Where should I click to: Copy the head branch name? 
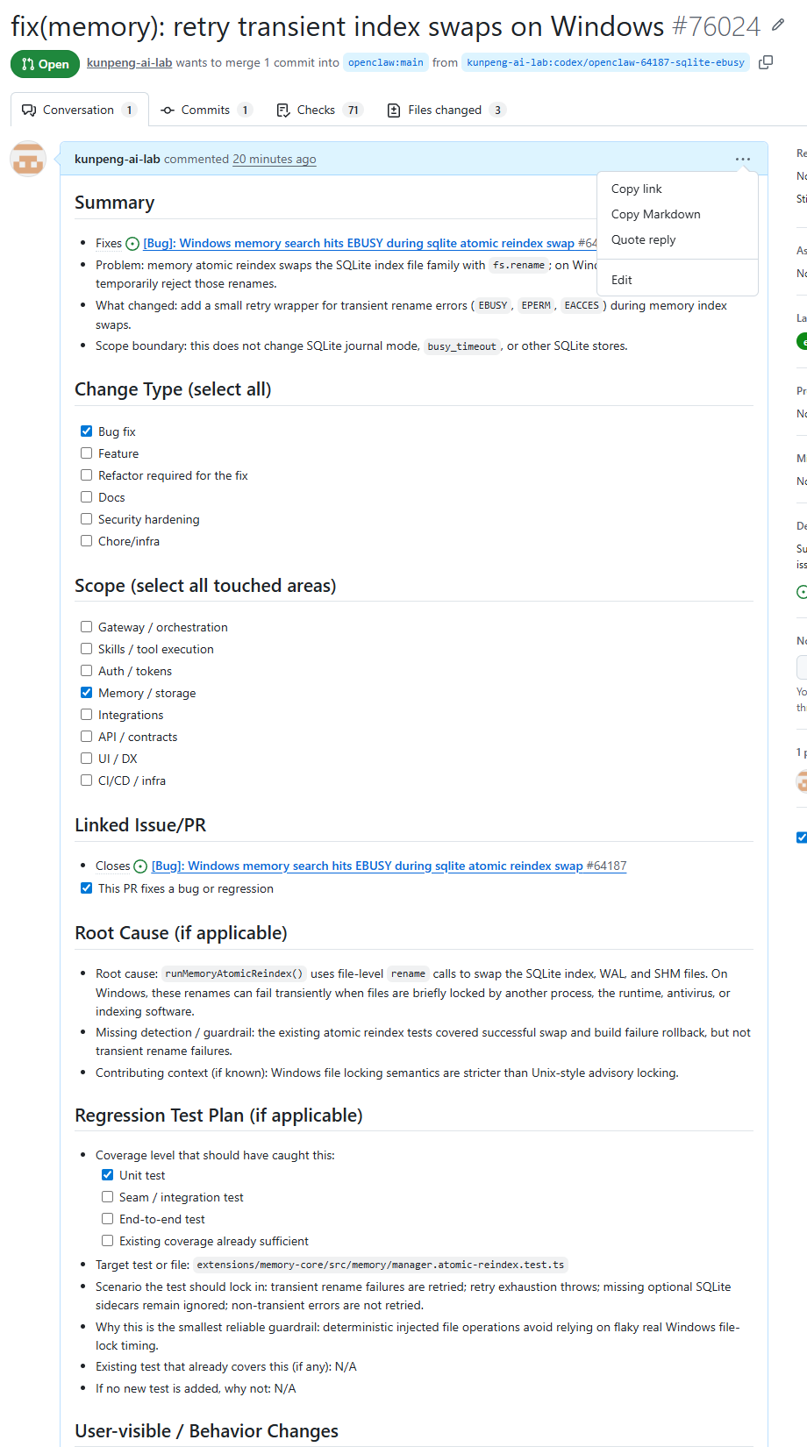(766, 62)
